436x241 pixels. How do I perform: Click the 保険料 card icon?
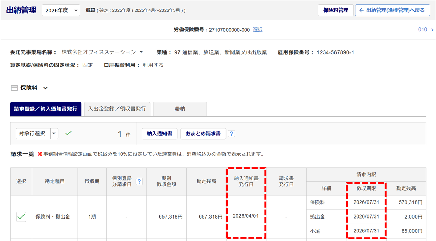pos(14,88)
